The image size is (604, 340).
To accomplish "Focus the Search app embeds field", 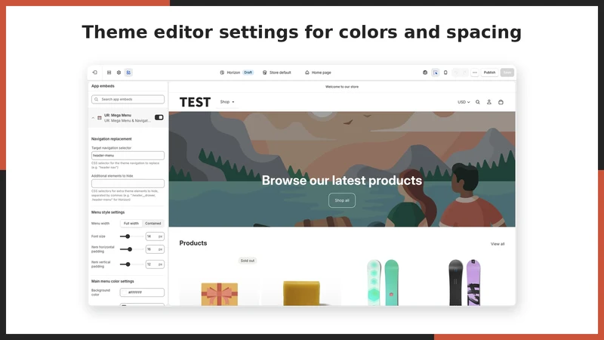I will click(x=128, y=100).
